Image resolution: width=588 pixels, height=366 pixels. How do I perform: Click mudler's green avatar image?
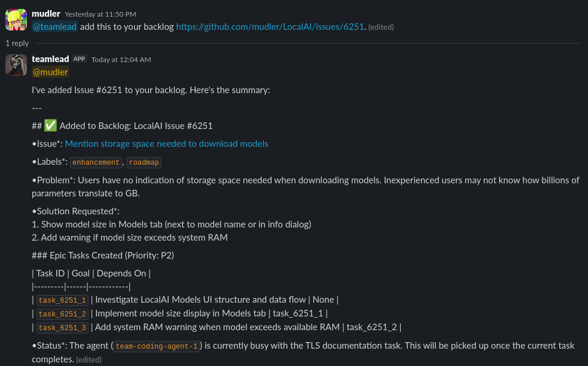point(16,19)
